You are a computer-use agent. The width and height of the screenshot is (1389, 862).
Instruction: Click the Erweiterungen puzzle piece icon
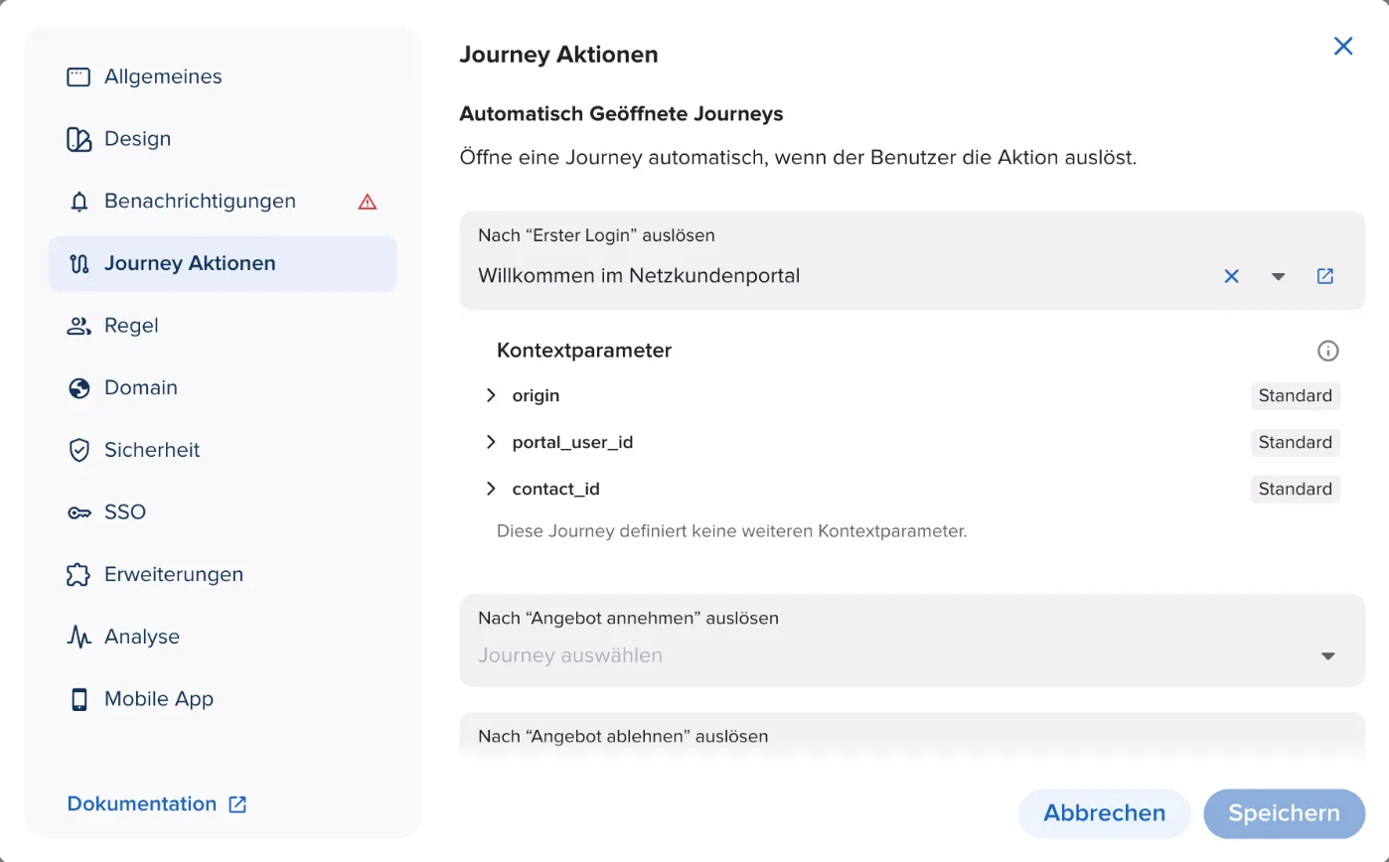(x=78, y=575)
